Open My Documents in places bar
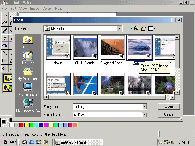The height and width of the screenshot is (146, 195). 28,74
